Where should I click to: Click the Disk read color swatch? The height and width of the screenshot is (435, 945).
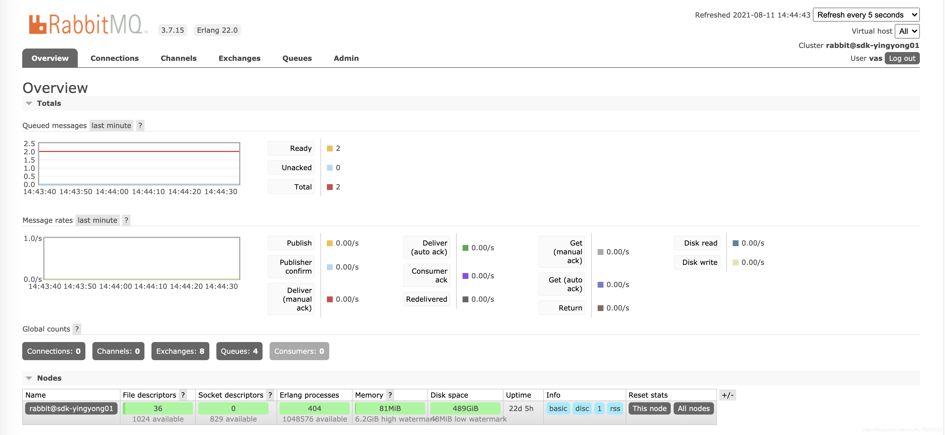pos(736,243)
